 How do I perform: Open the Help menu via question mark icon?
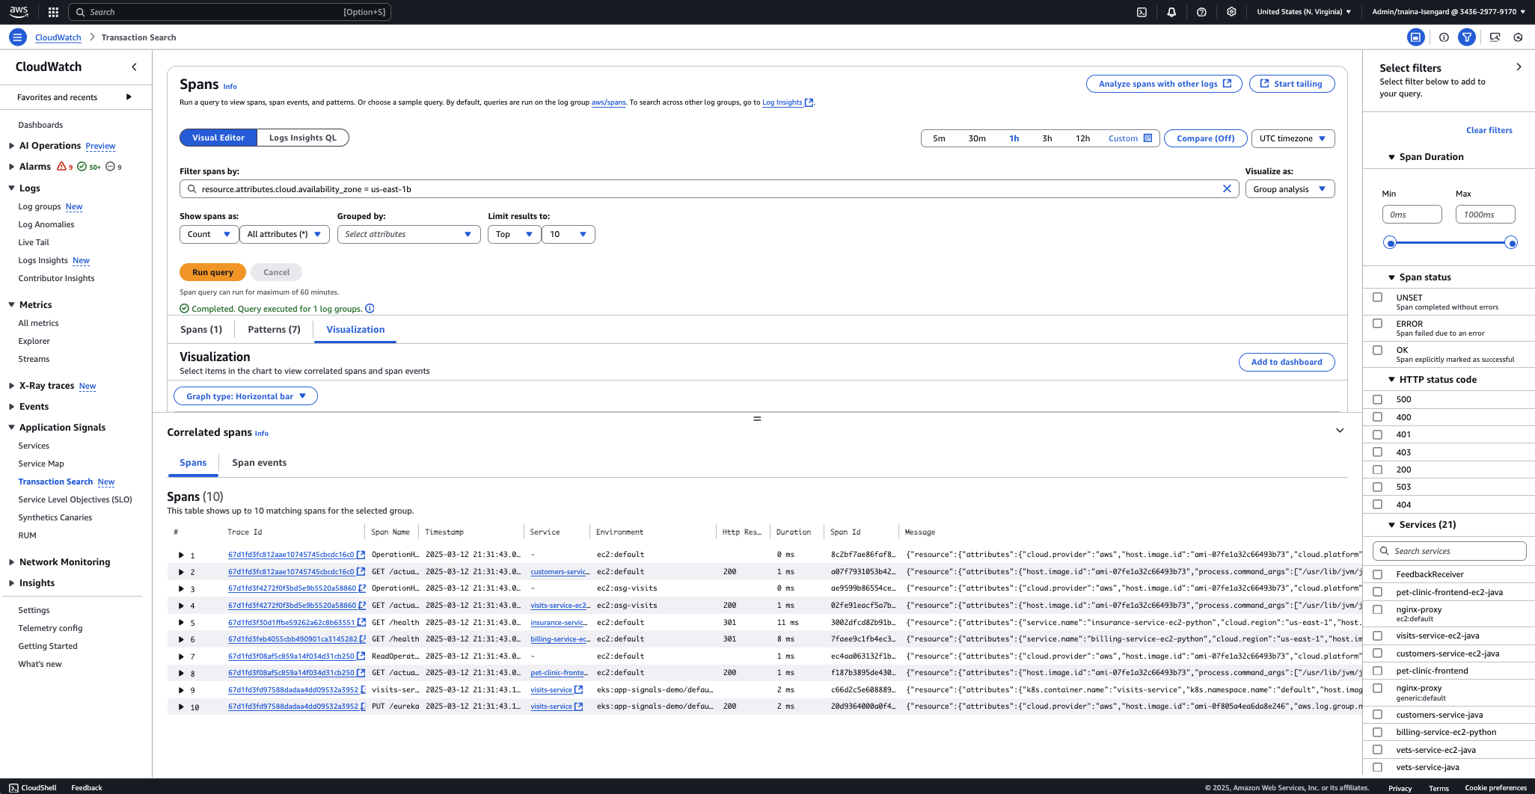1202,12
